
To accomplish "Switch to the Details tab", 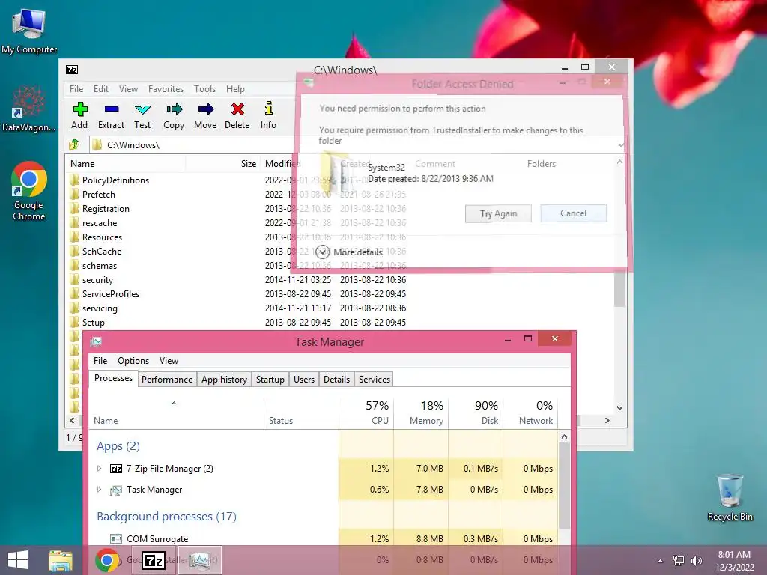I will [x=336, y=380].
